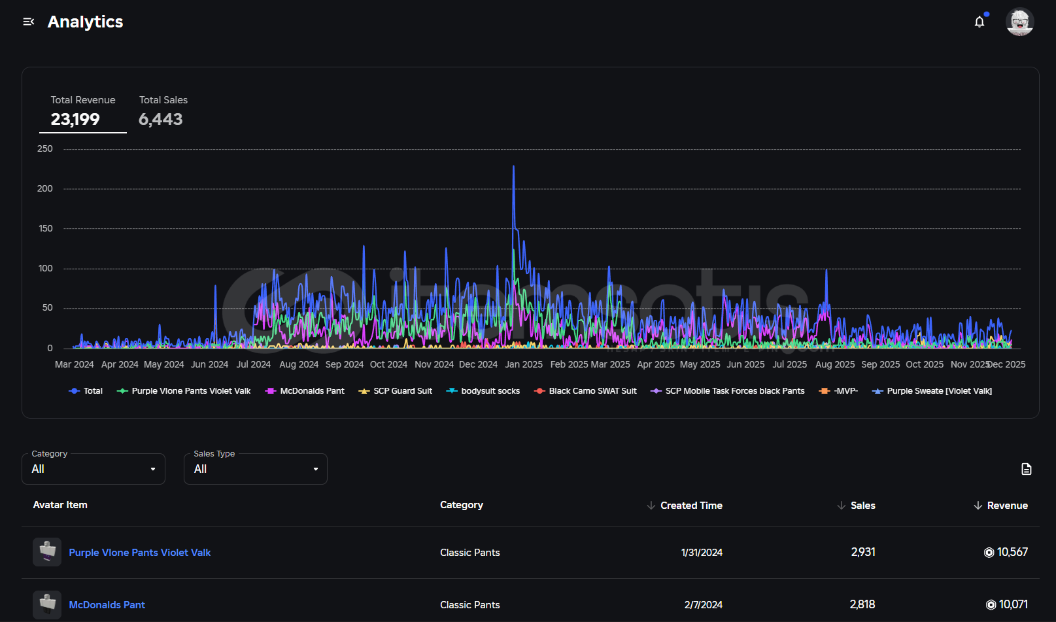Click the Purple Vlone Pants item thumbnail
1056x622 pixels.
pos(47,552)
